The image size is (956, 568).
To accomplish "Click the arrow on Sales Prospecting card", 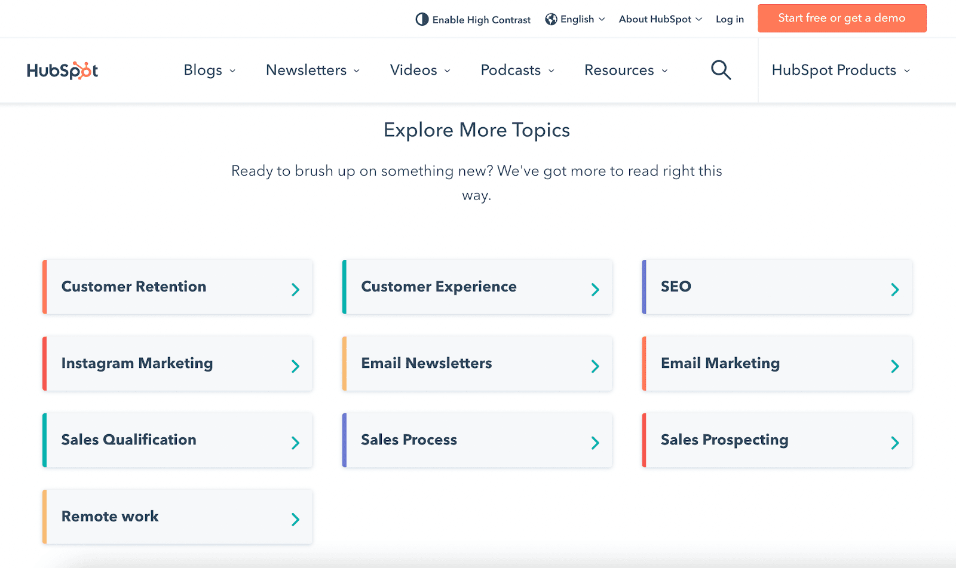I will click(895, 443).
